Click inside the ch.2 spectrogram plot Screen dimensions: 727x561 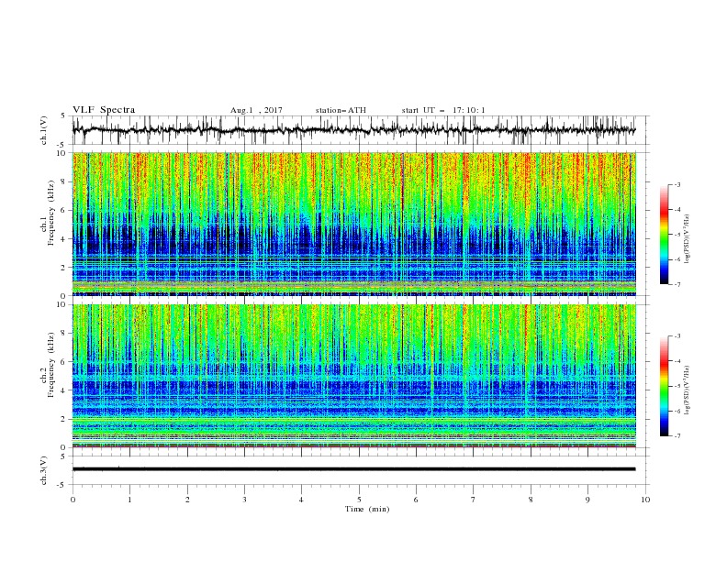pyautogui.click(x=353, y=376)
